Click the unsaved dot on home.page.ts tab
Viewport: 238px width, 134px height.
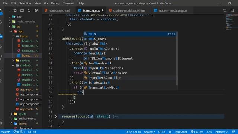tap(103, 10)
